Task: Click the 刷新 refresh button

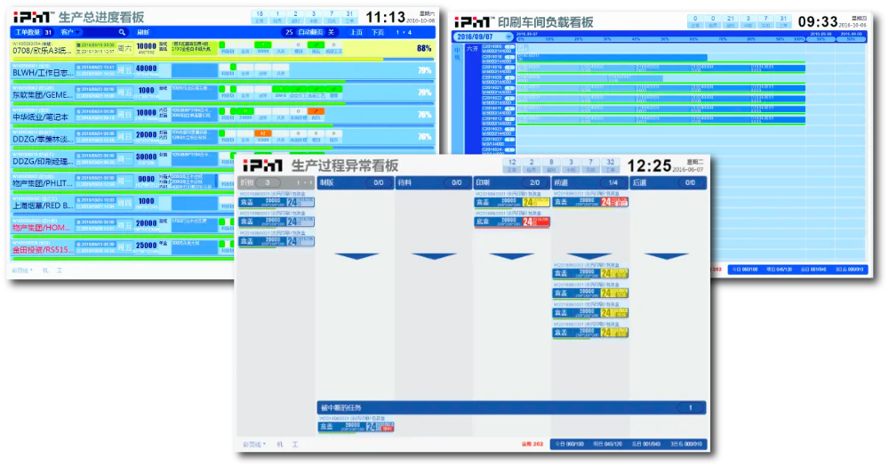Action: click(x=143, y=32)
